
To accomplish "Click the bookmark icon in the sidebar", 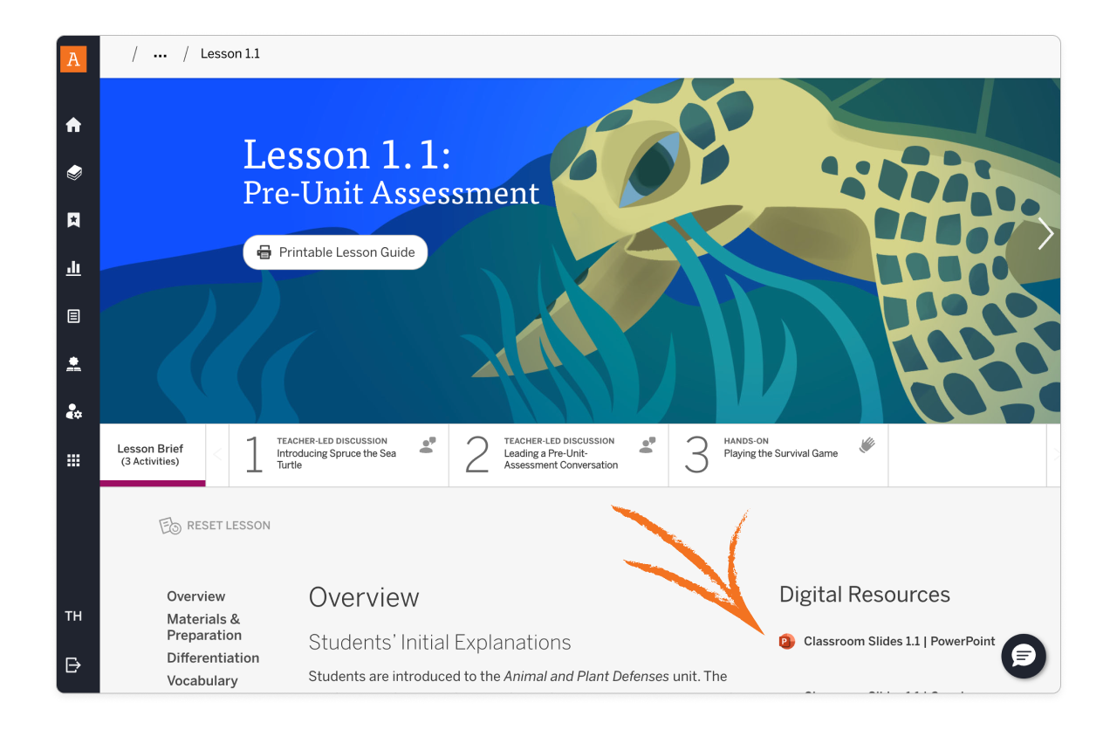I will pos(74,220).
